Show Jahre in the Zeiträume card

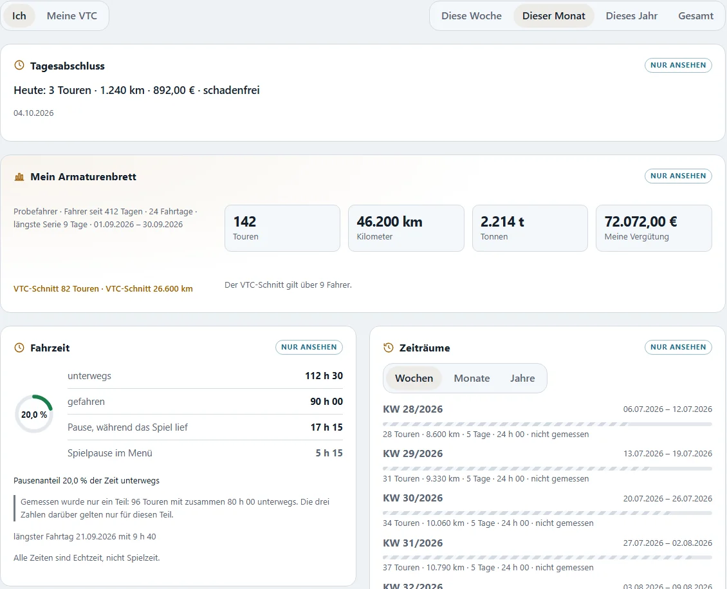tap(522, 379)
